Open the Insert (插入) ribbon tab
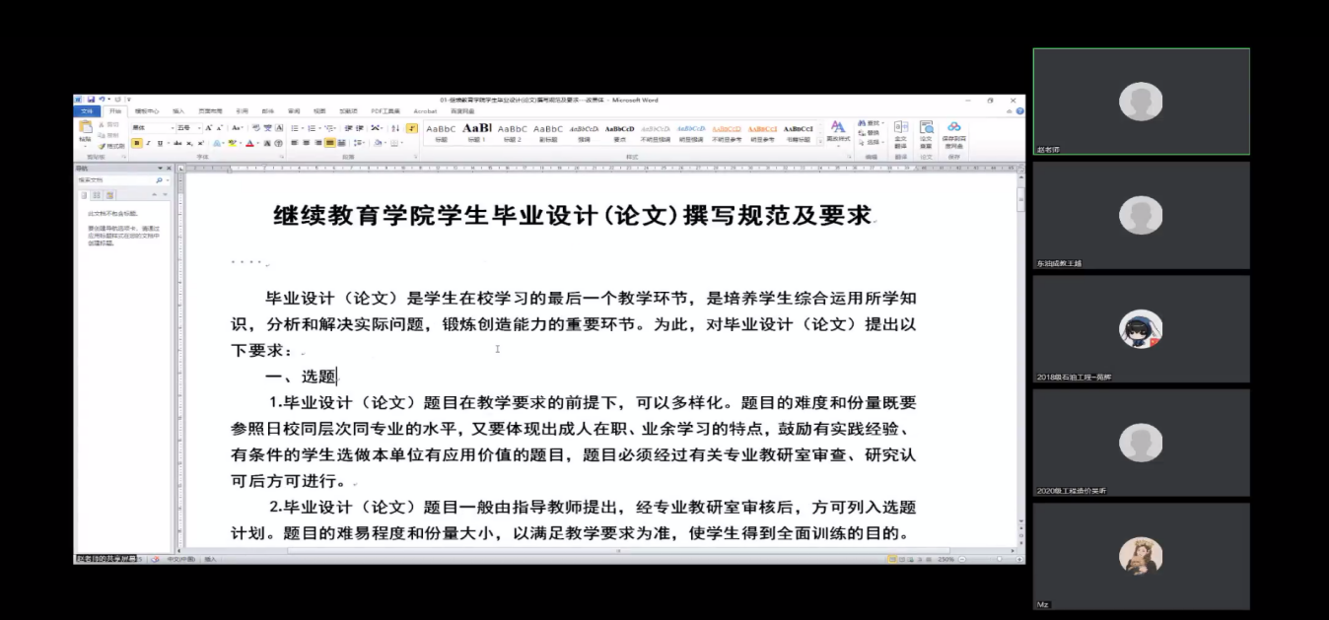 [178, 111]
